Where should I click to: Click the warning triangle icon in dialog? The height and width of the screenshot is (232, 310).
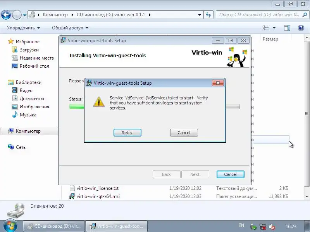tap(99, 102)
